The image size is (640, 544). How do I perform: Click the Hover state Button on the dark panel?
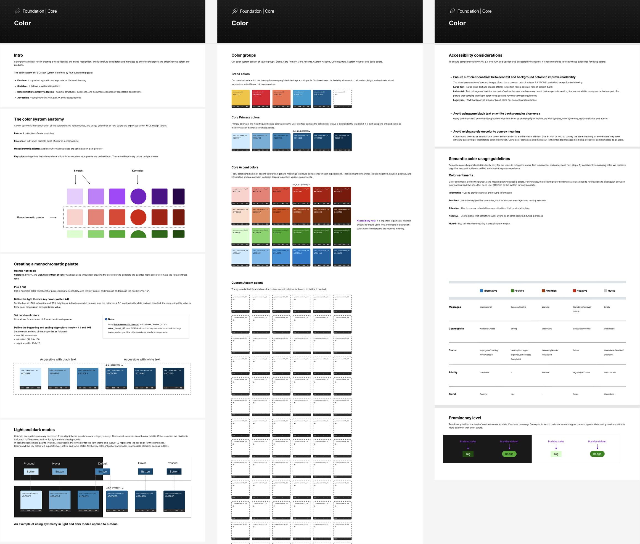coord(60,472)
